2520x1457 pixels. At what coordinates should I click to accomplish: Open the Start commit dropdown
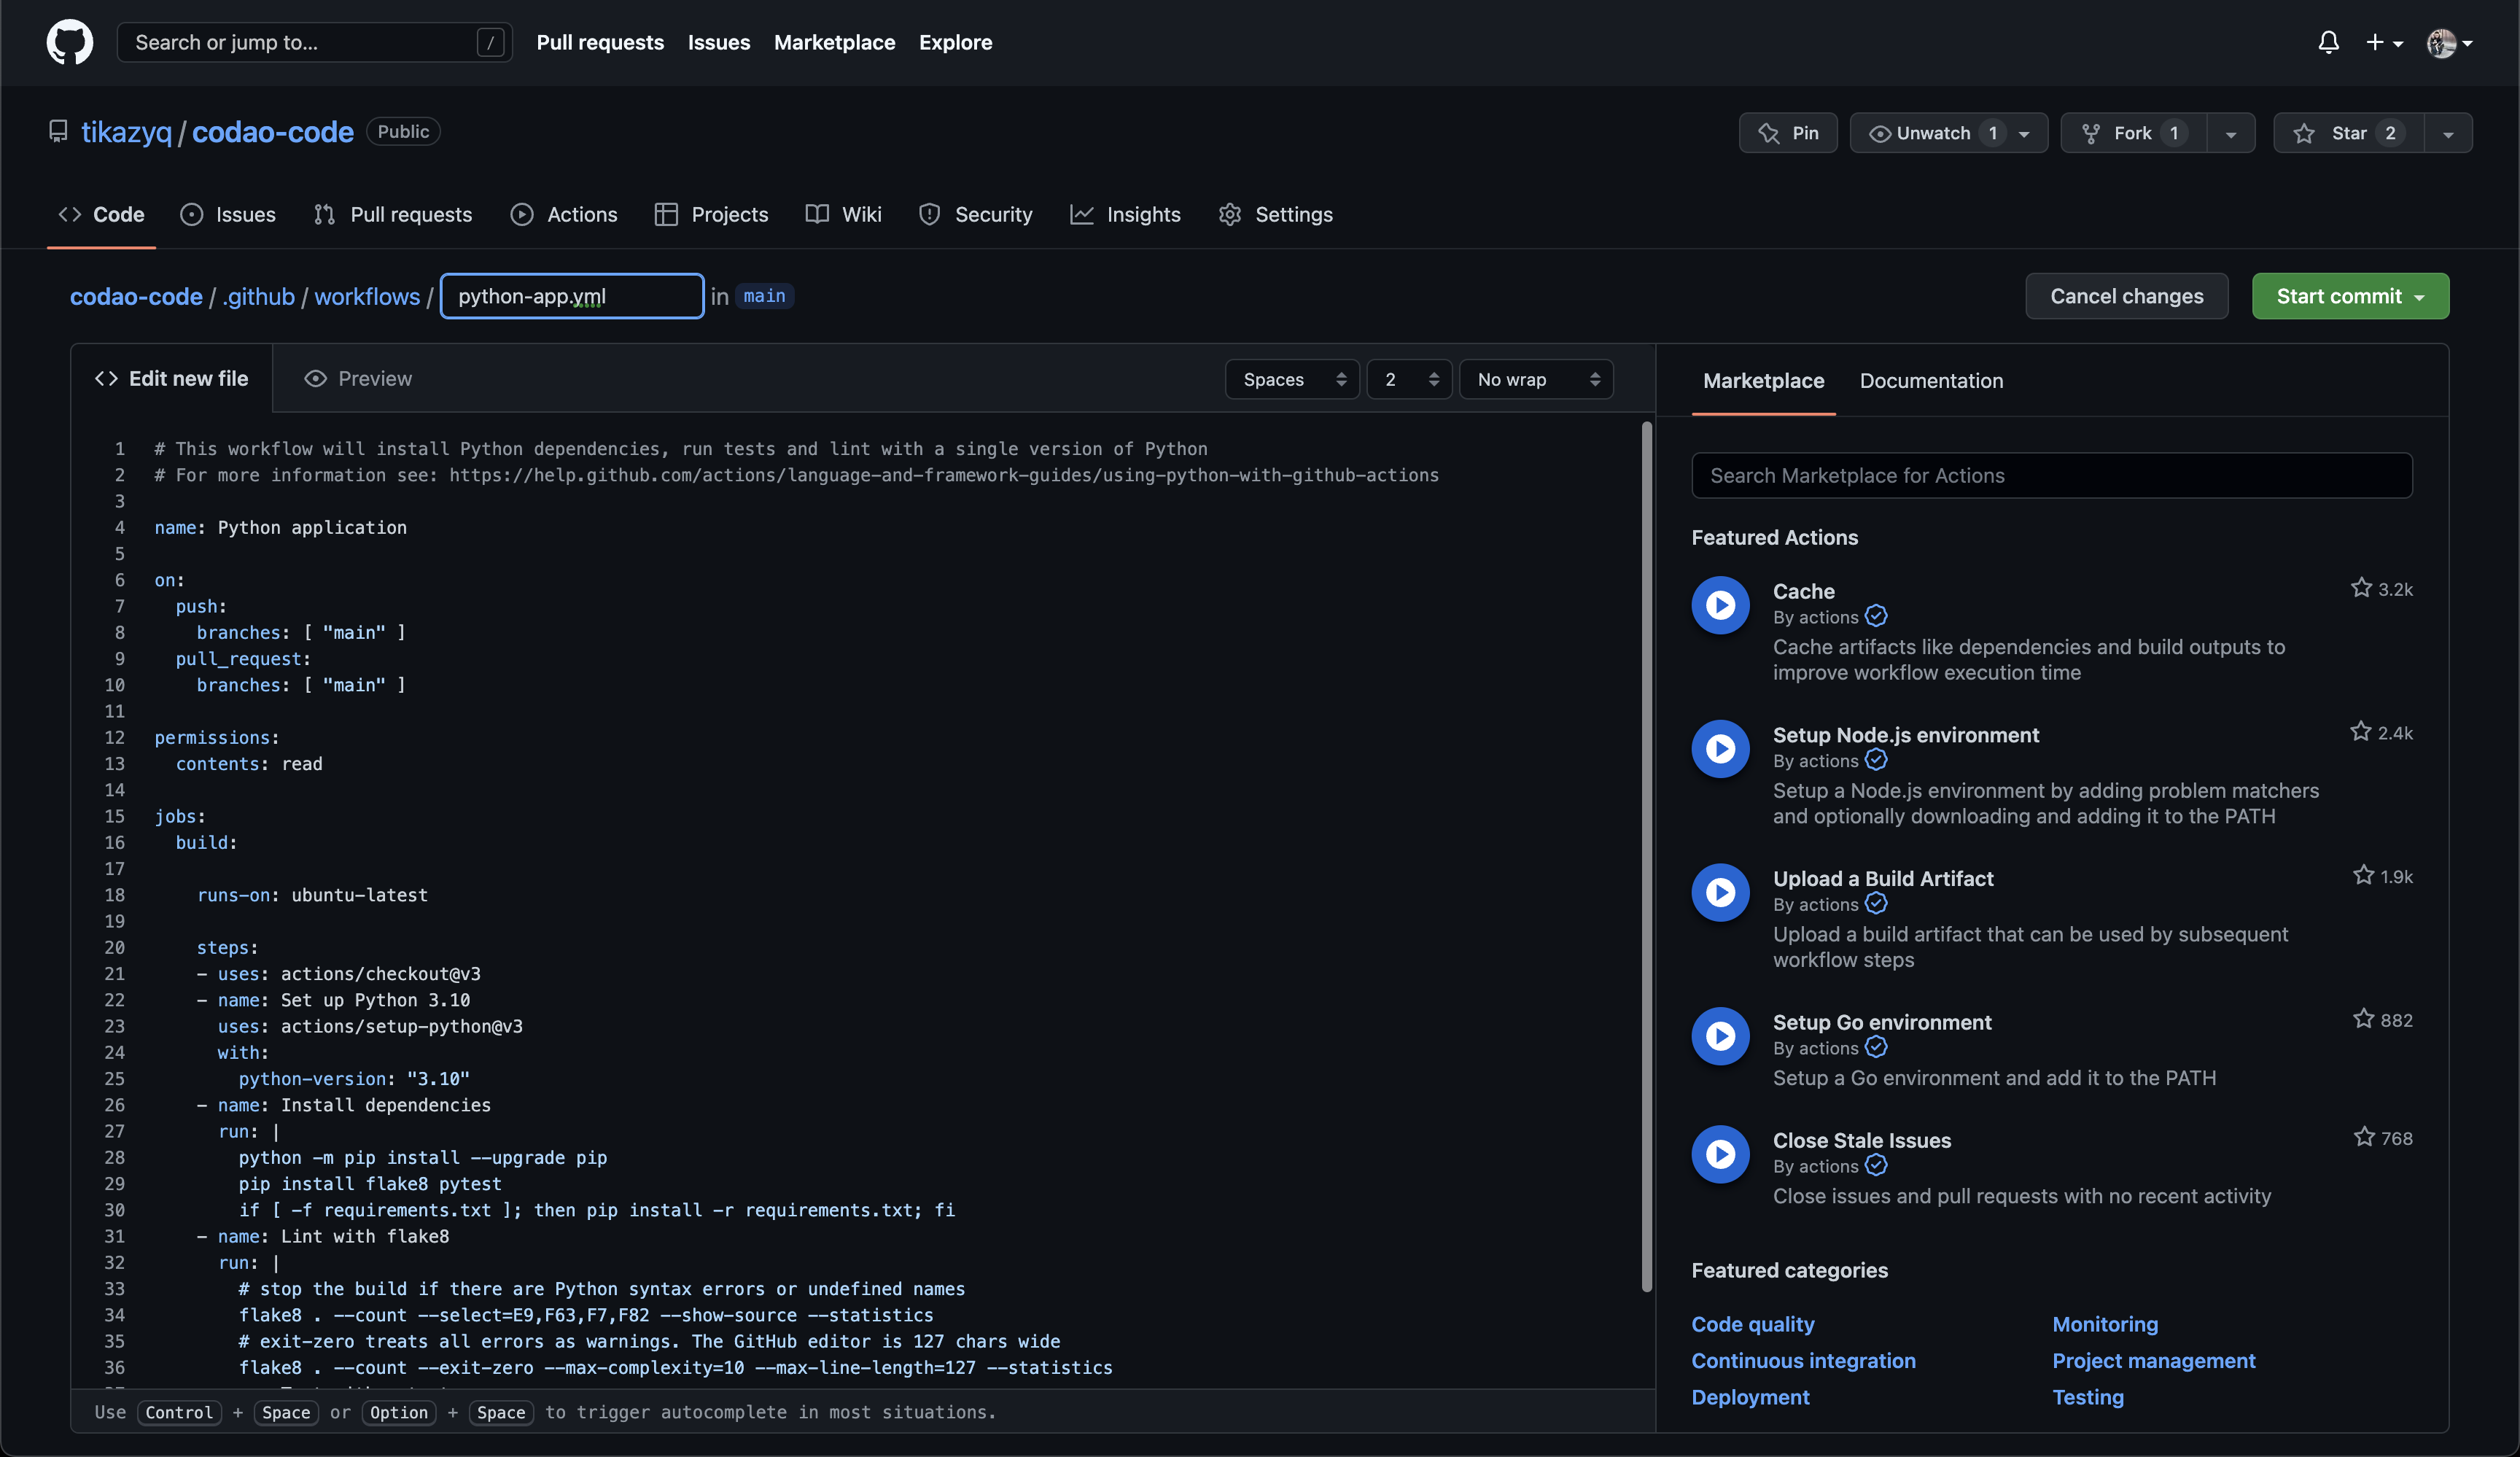point(2350,296)
